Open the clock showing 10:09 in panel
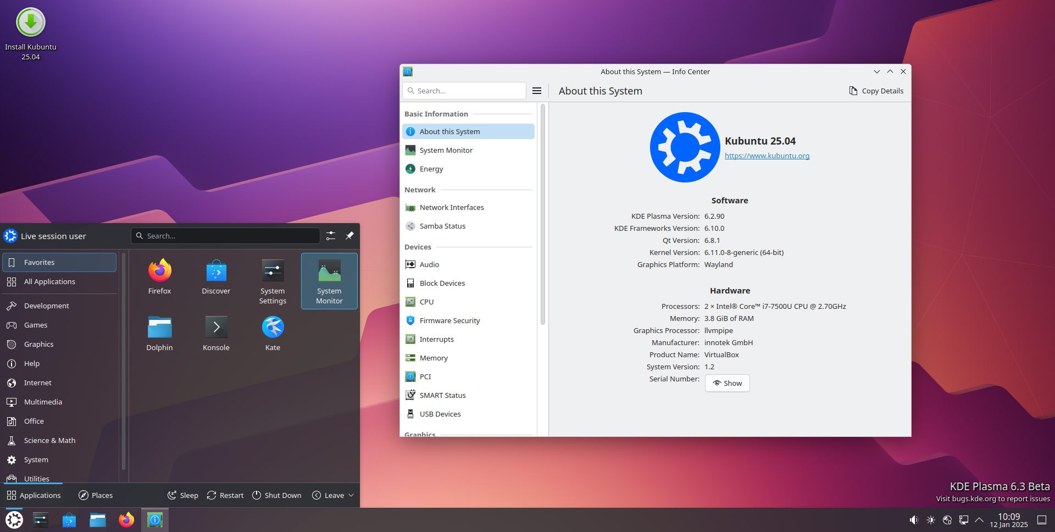The image size is (1055, 532). [x=1009, y=520]
